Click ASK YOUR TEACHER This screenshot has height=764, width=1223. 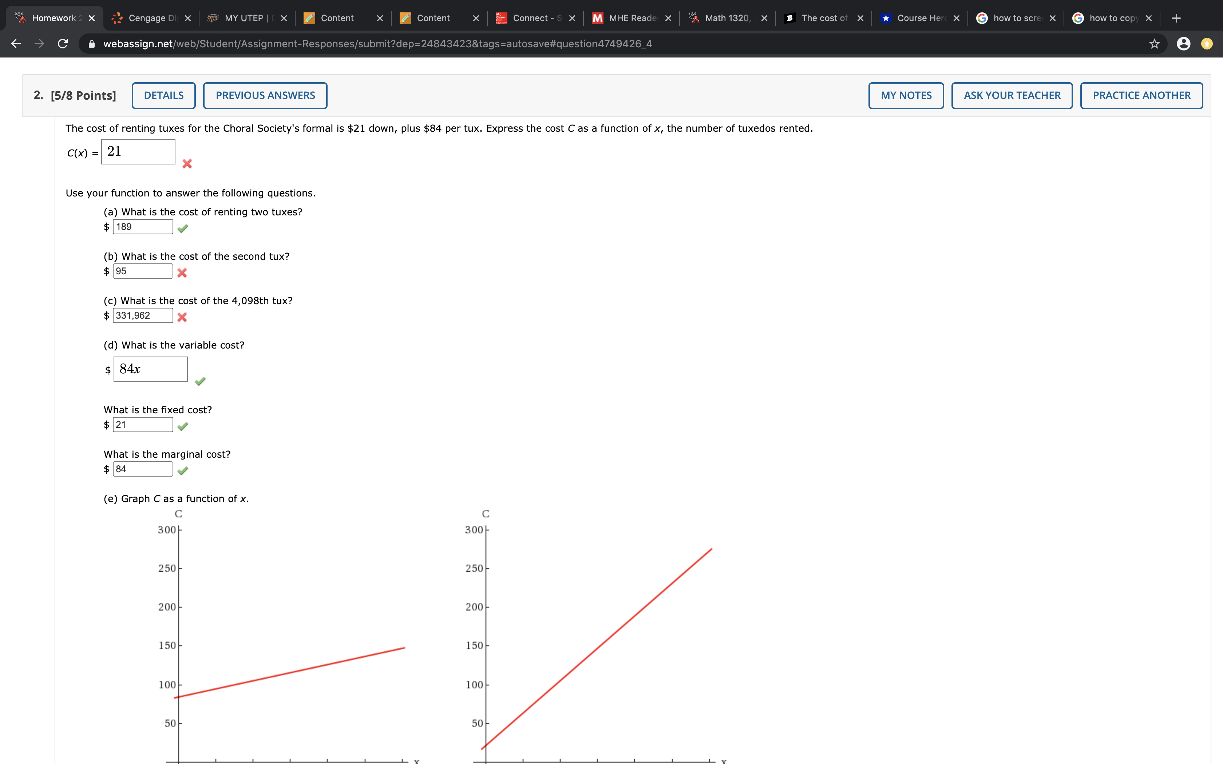(1012, 95)
